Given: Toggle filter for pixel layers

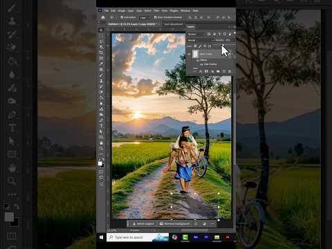Looking at the screenshot, I should click(209, 34).
